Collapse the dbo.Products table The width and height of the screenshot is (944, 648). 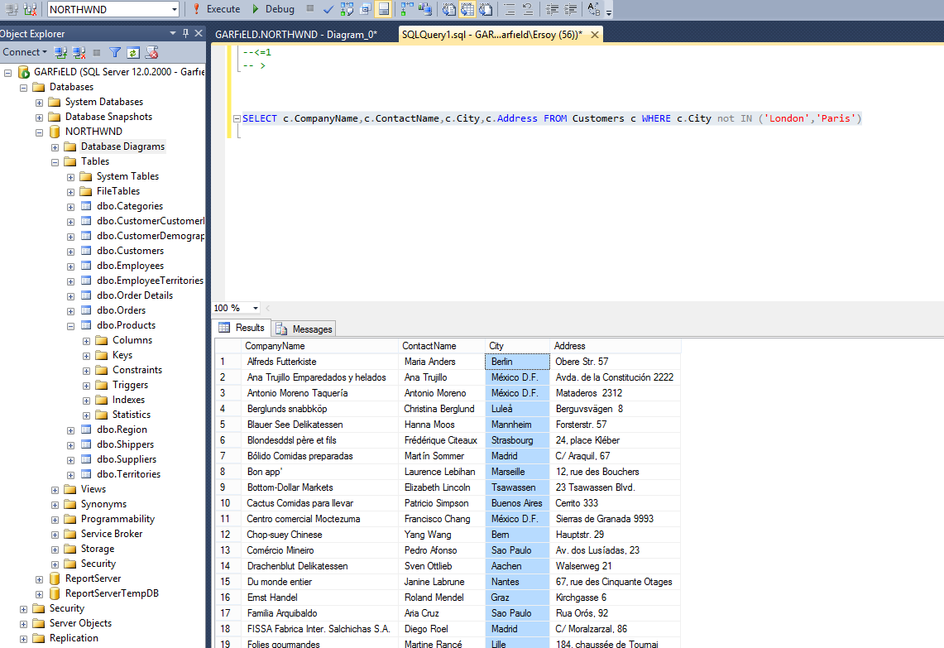(x=70, y=326)
